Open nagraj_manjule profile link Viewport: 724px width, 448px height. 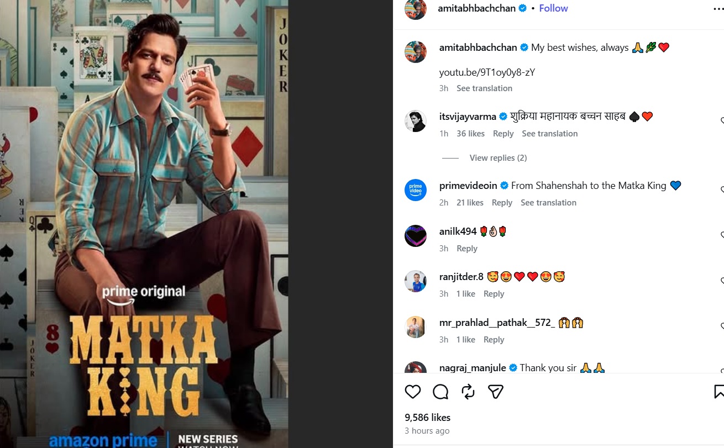pos(473,368)
